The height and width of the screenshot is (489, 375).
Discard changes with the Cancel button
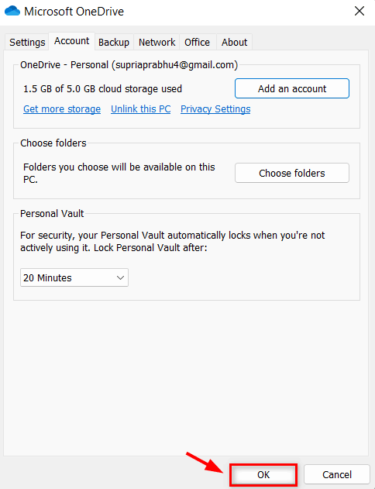coord(337,474)
